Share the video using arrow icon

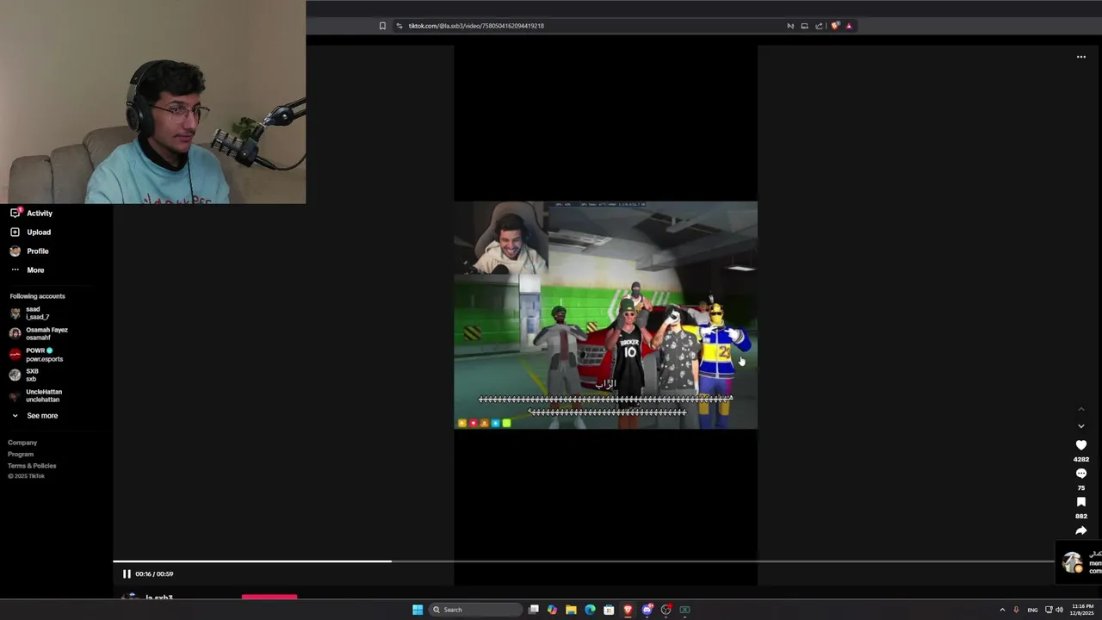pos(1080,530)
